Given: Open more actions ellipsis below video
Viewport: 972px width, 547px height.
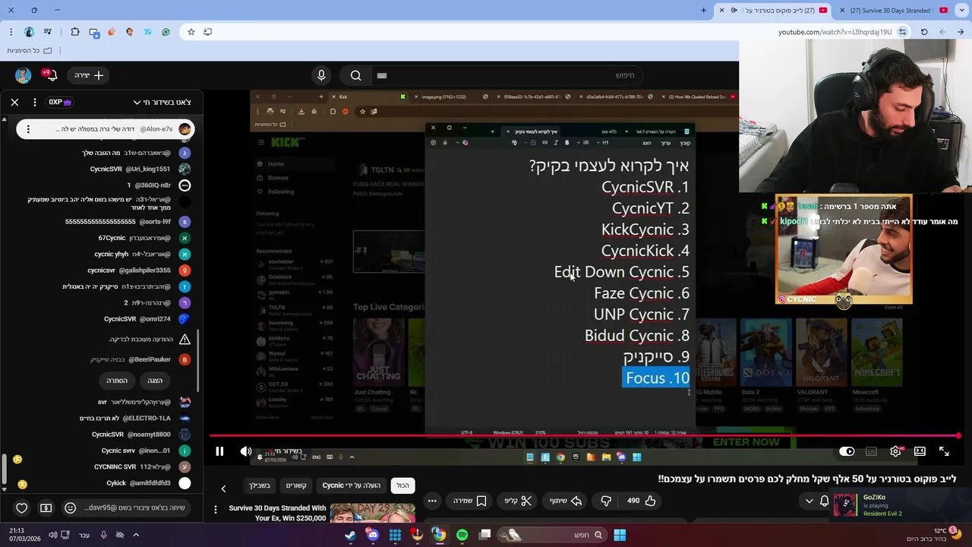Looking at the screenshot, I should (x=432, y=501).
